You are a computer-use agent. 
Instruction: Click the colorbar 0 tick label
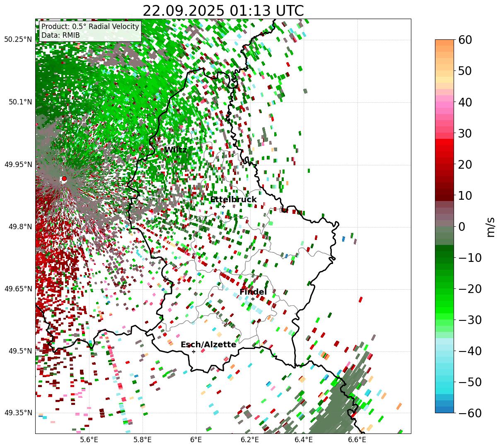click(x=461, y=226)
